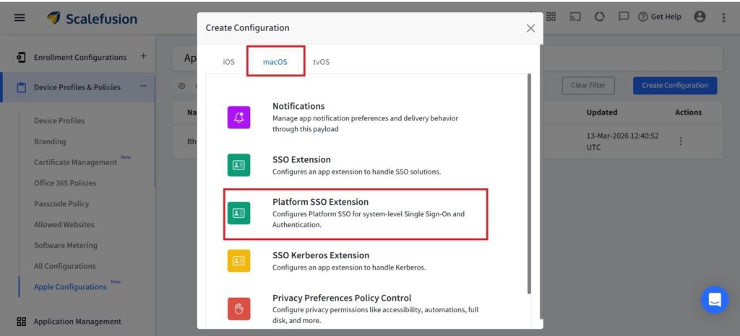Close the Create Configuration dialog
The width and height of the screenshot is (740, 336).
530,28
